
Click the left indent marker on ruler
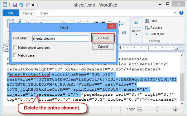pos(7,48)
